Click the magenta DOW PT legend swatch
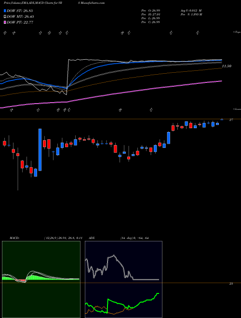 (5, 22)
